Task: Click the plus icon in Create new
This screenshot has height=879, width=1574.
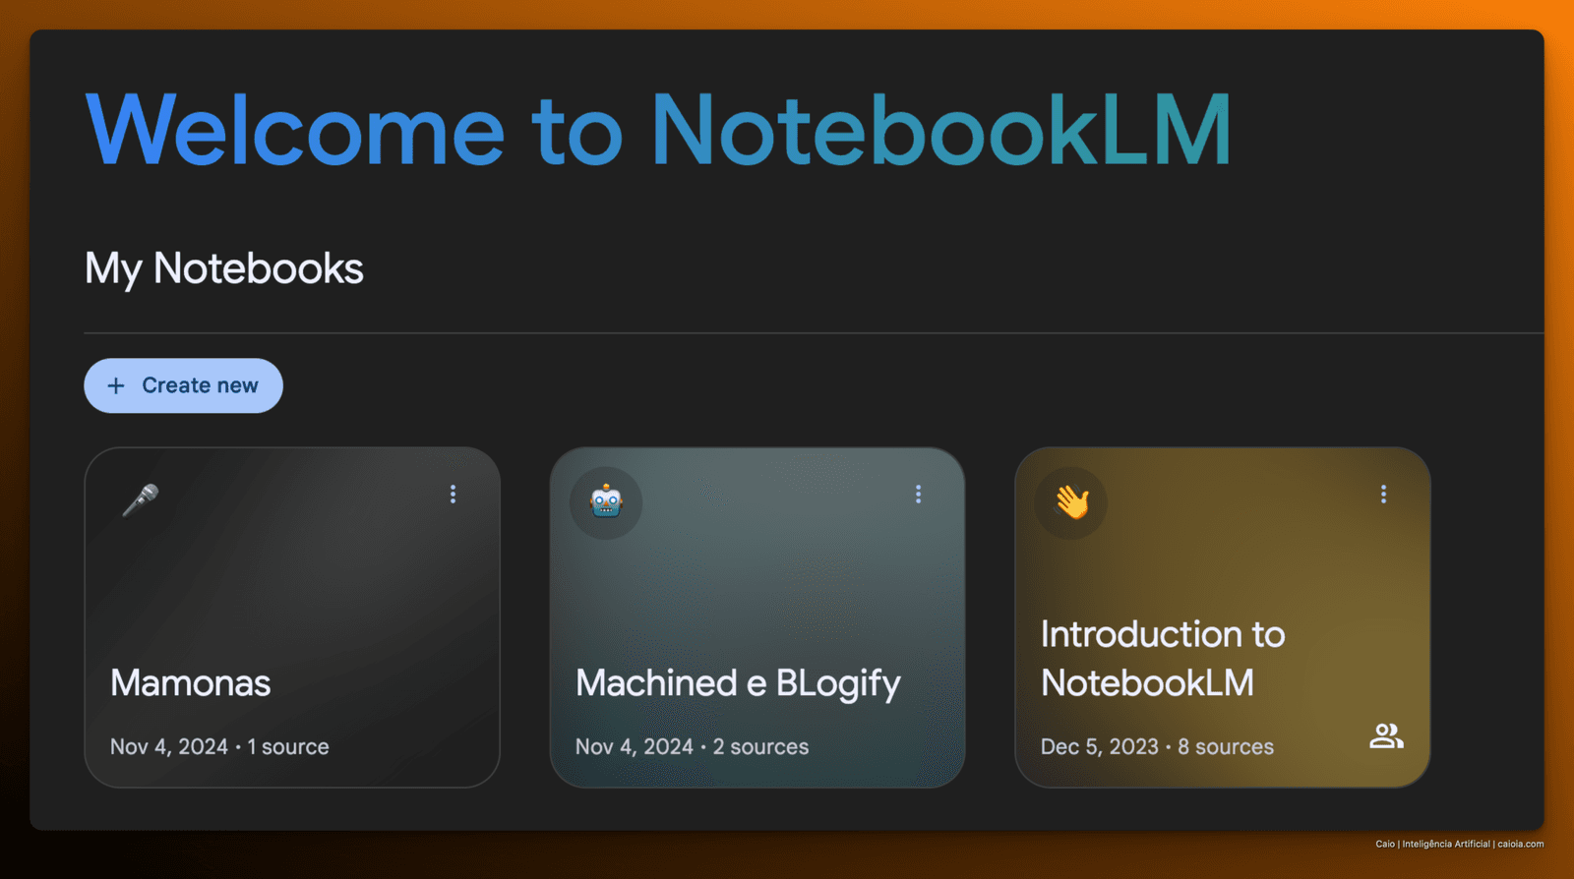Action: [116, 385]
